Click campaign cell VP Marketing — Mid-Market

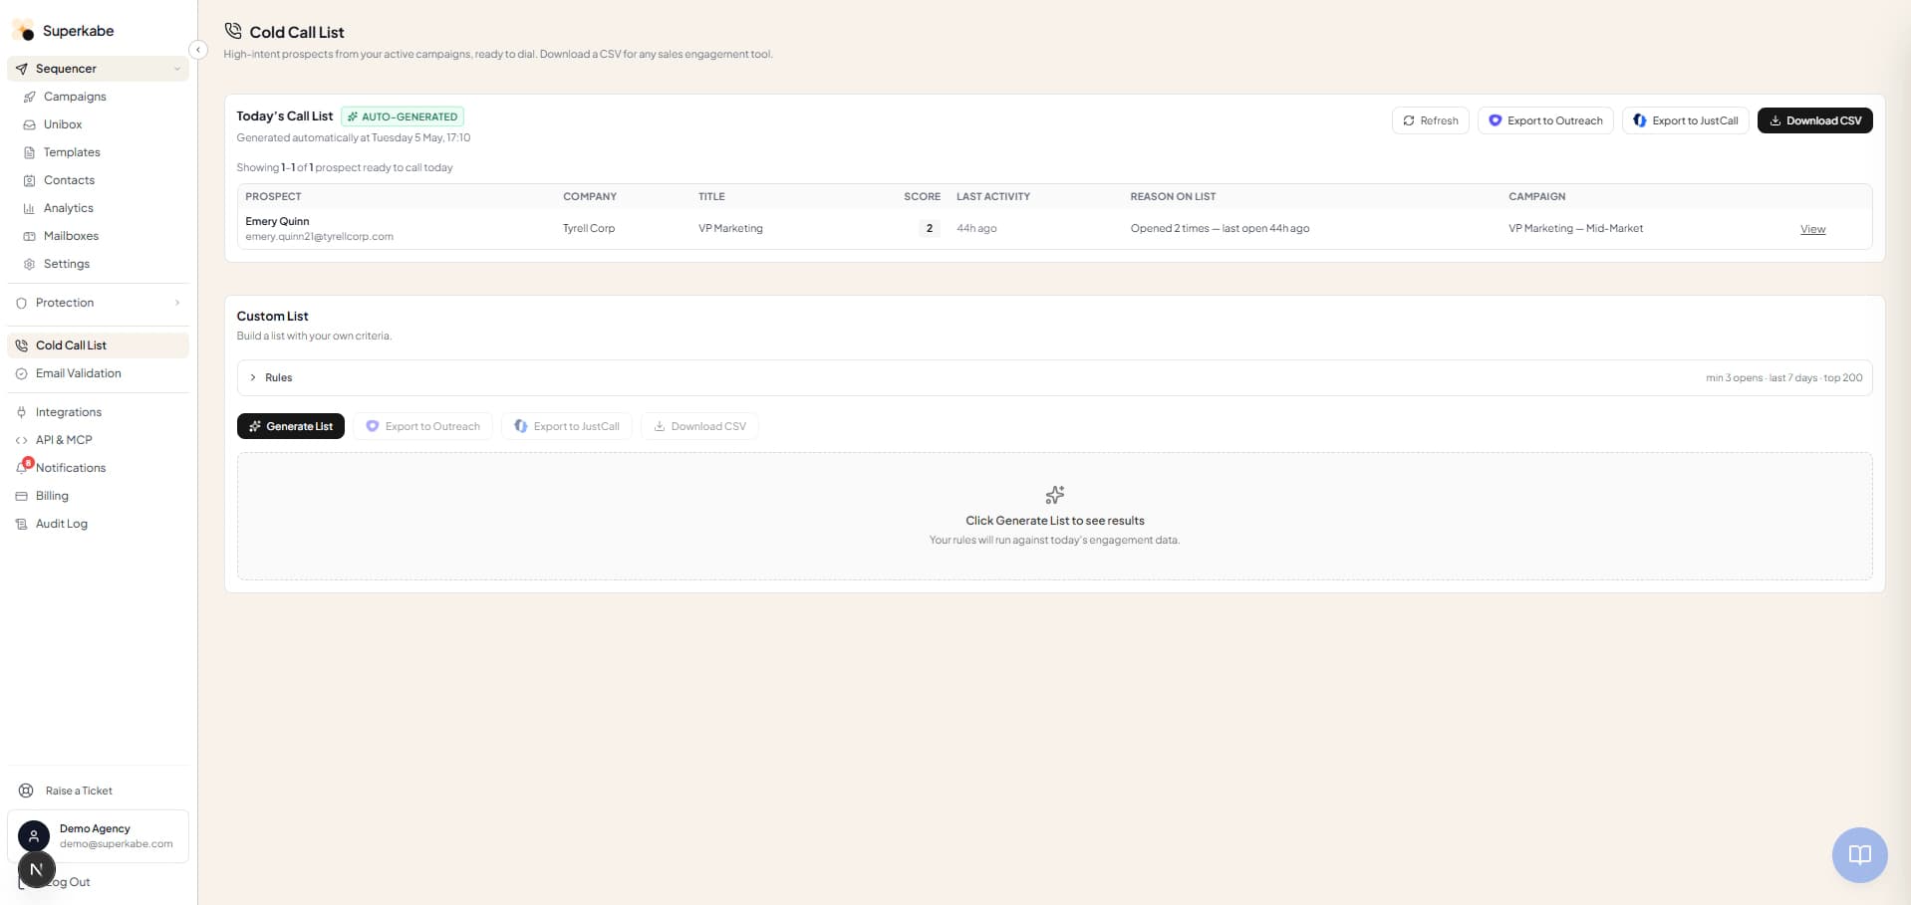(x=1575, y=228)
